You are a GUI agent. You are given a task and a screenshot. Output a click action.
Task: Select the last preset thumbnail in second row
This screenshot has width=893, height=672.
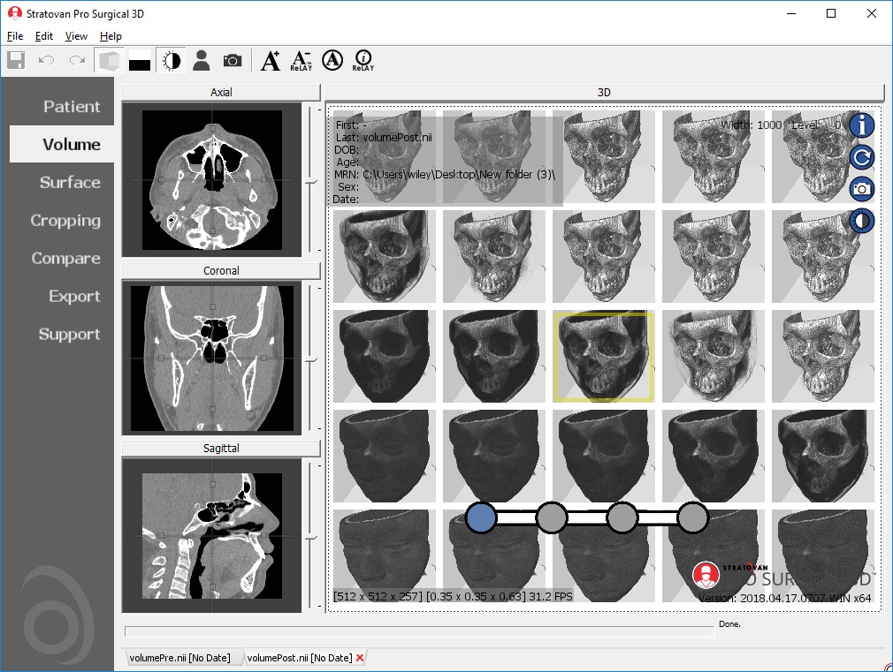click(x=823, y=257)
